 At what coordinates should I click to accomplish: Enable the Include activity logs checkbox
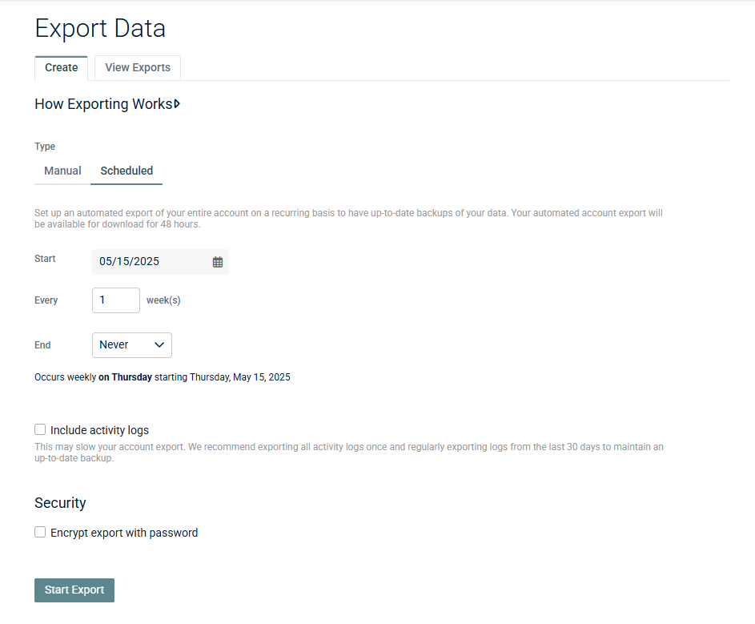coord(40,429)
